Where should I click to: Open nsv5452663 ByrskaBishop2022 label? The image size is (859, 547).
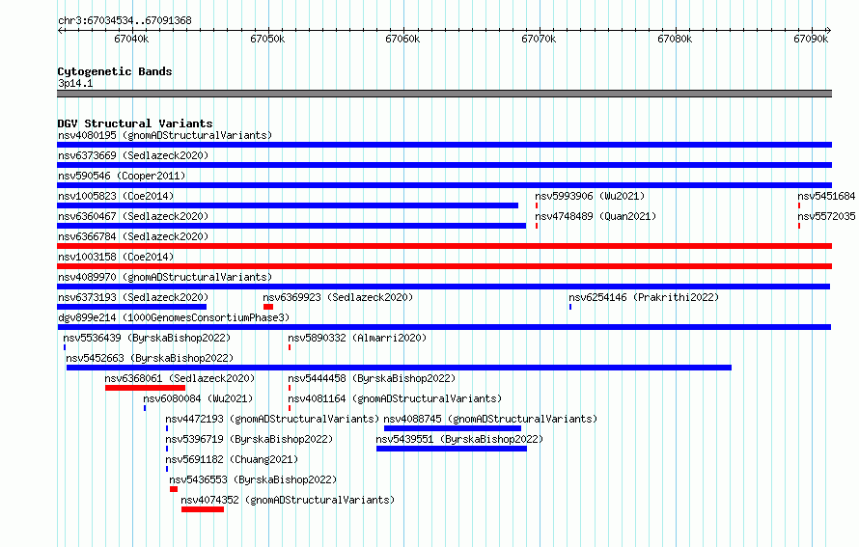tap(150, 358)
